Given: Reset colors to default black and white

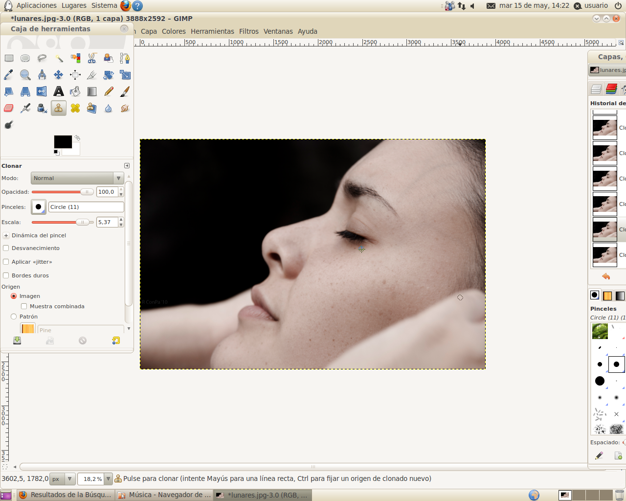Looking at the screenshot, I should (56, 153).
